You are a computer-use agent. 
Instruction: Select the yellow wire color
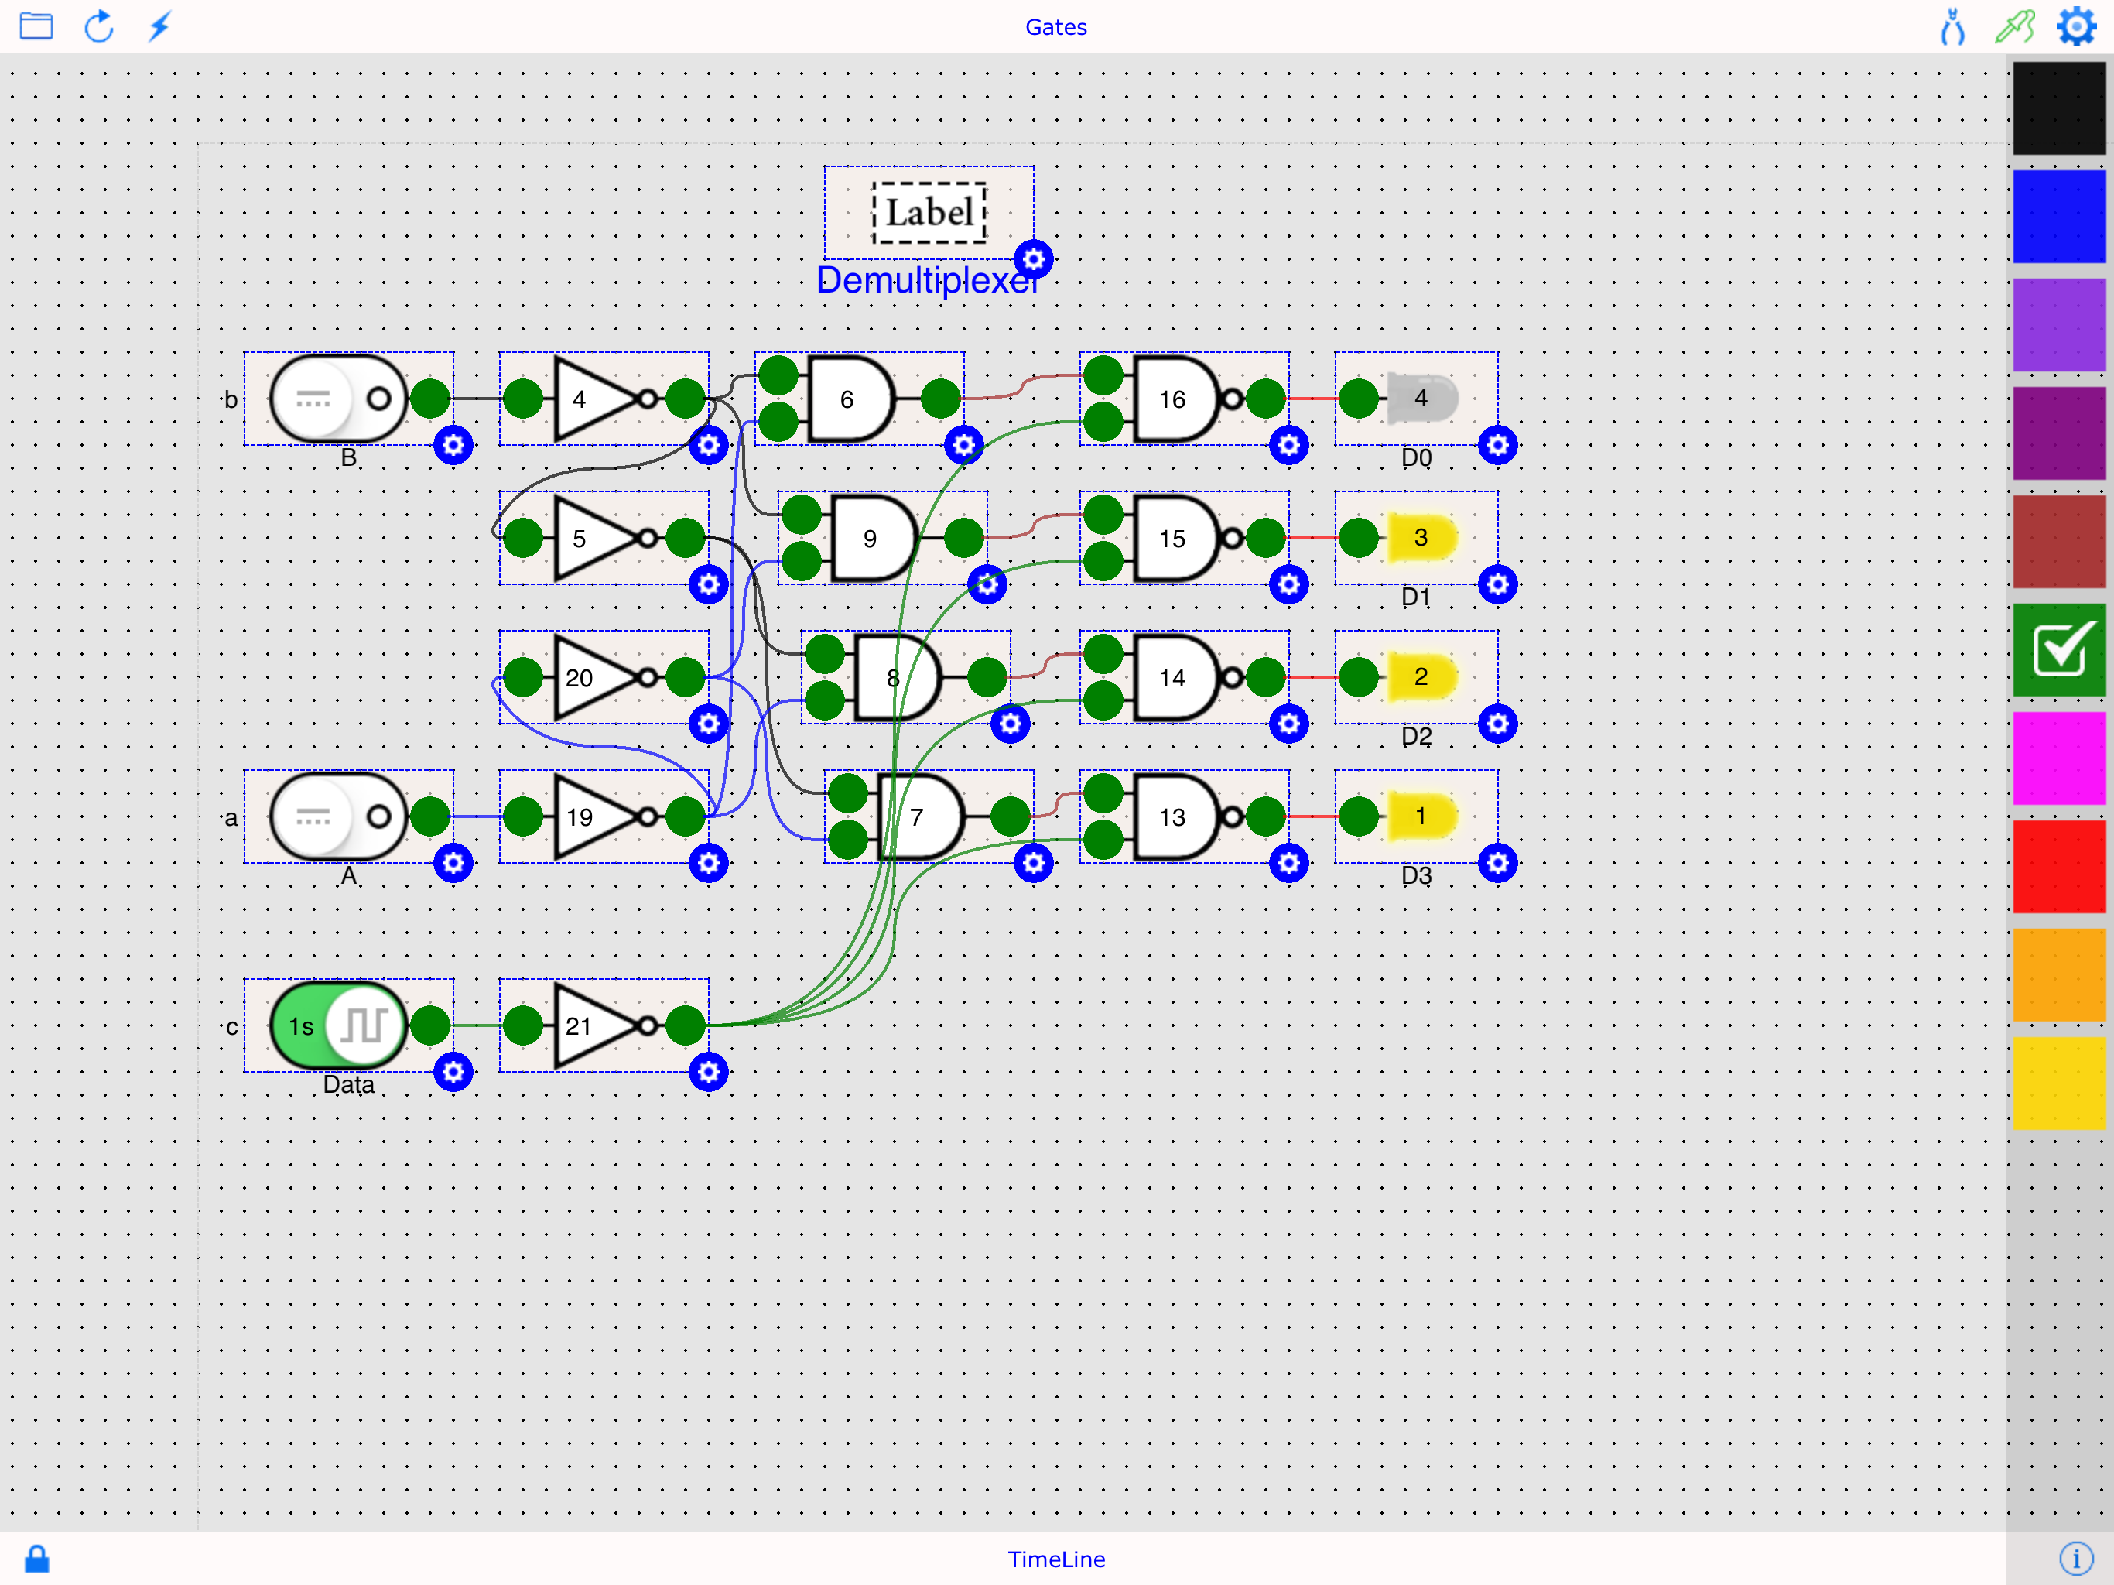point(2058,1083)
